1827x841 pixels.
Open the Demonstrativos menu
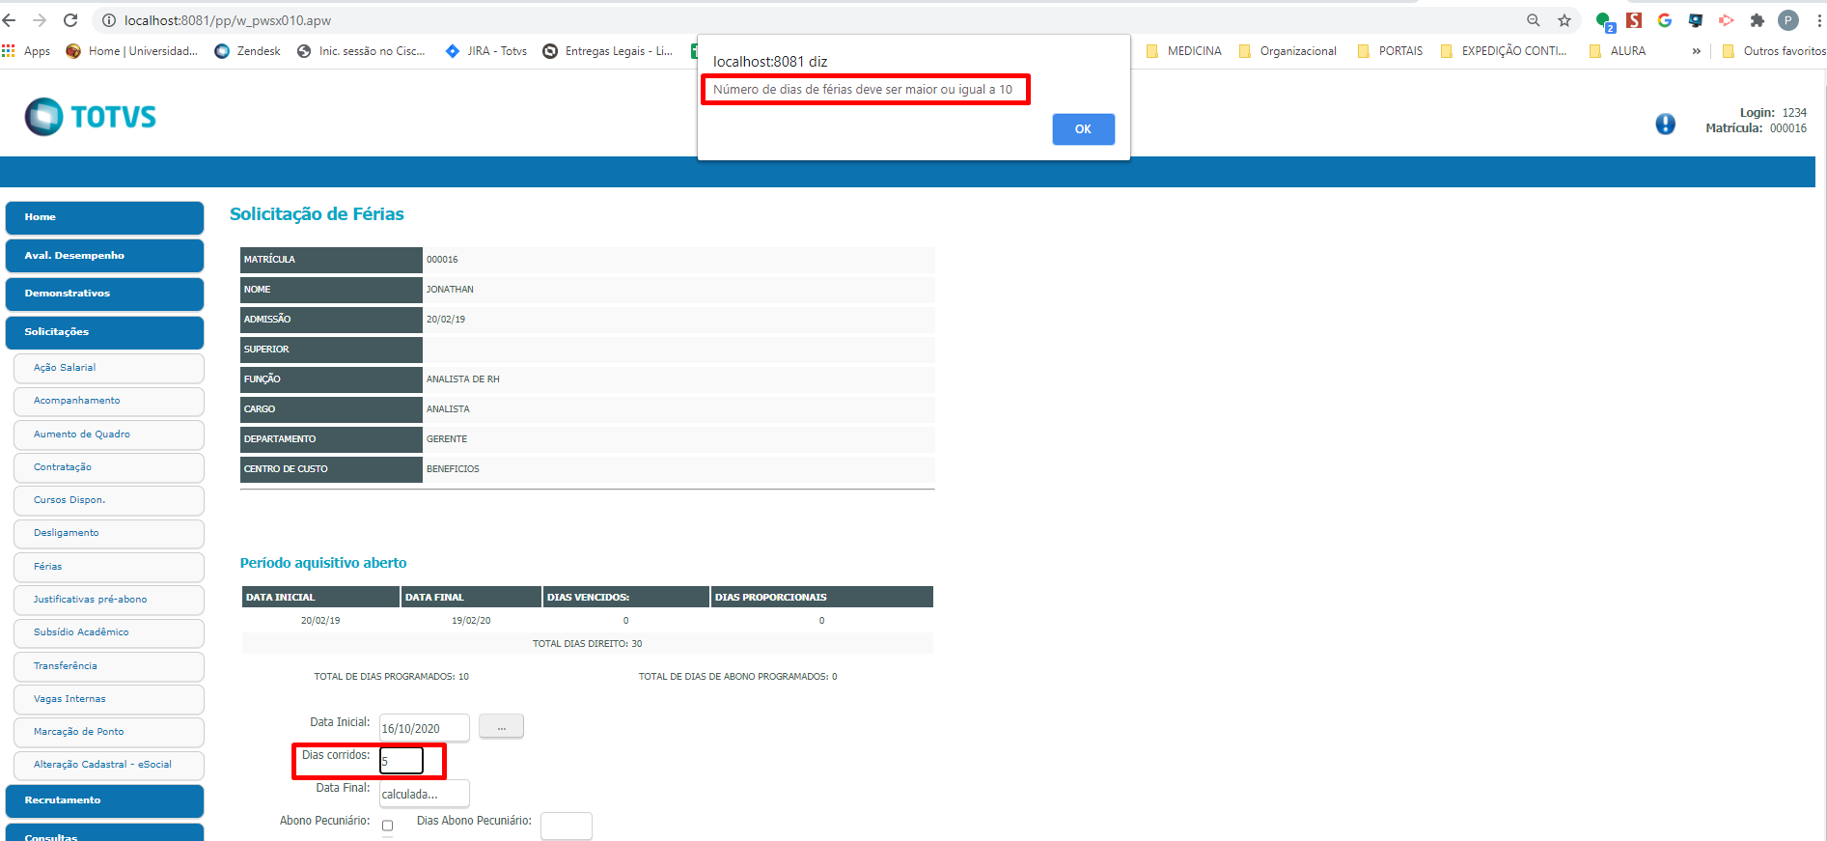point(104,294)
